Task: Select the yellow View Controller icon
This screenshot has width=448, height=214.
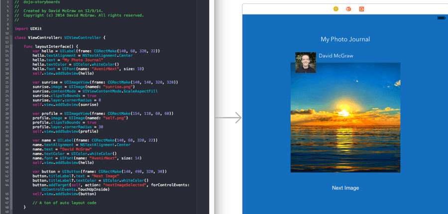Action: 336,9
